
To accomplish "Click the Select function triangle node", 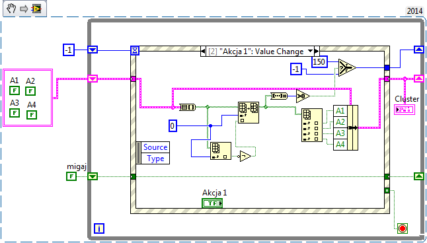I will (x=347, y=67).
